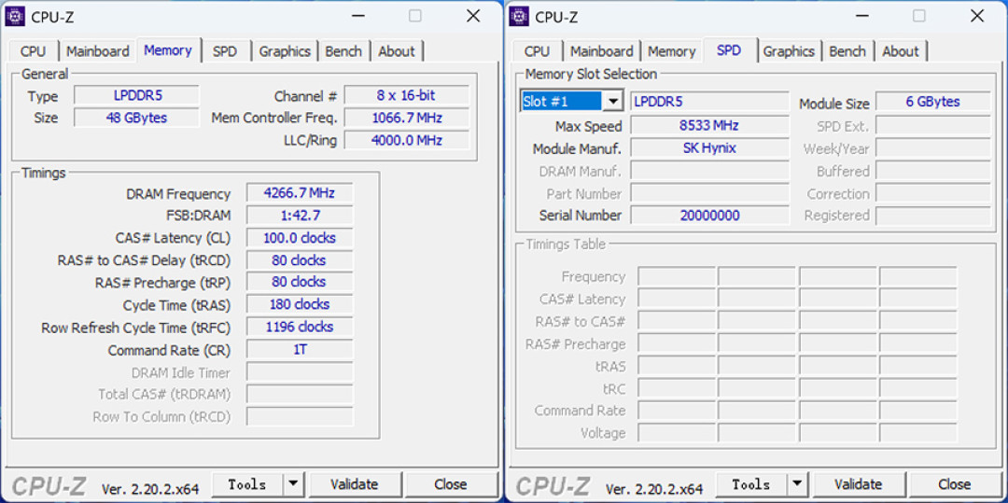This screenshot has height=503, width=1008.
Task: Open Tools dropdown arrow in right window
Action: pyautogui.click(x=798, y=484)
